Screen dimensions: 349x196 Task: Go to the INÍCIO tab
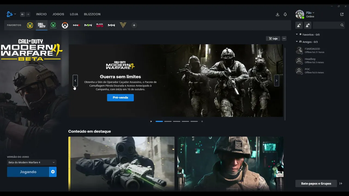coord(41,14)
